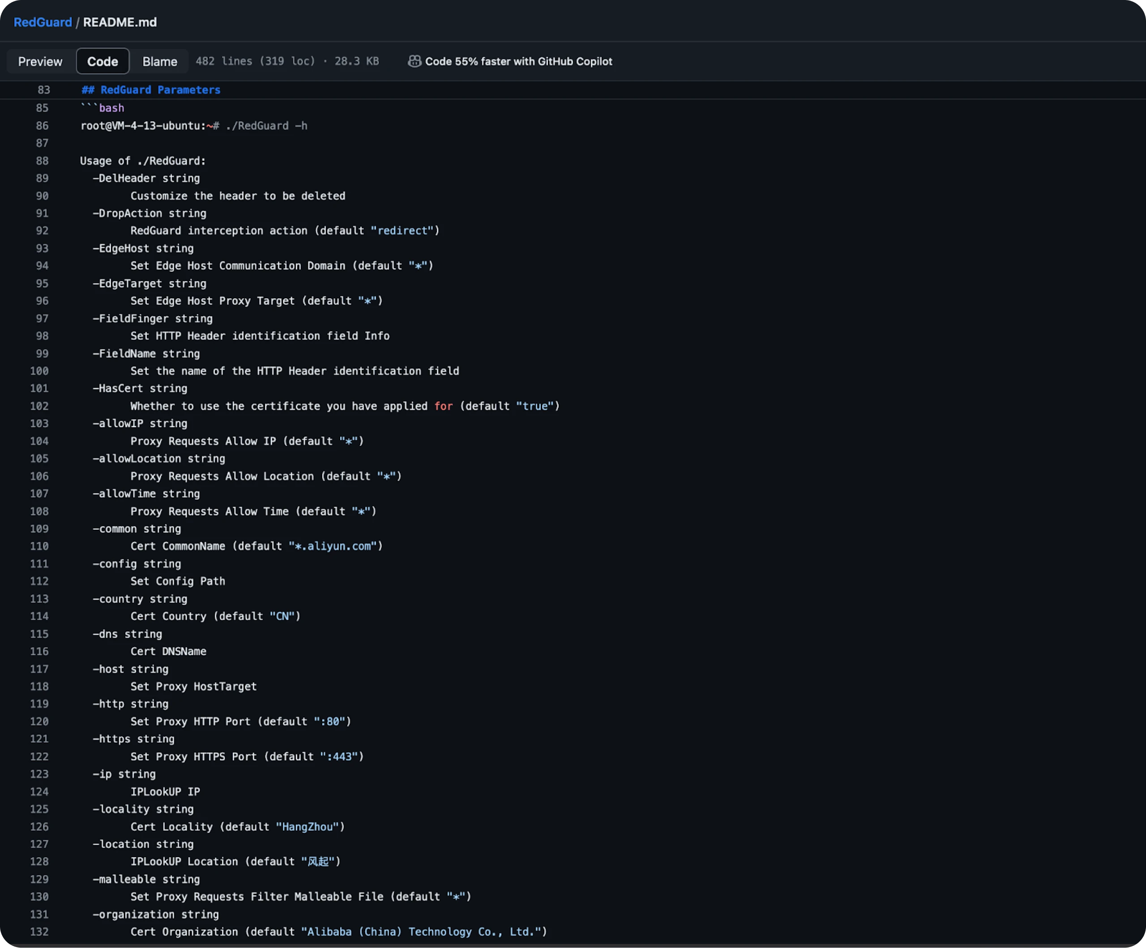The height and width of the screenshot is (948, 1146).
Task: Click line number 110 in gutter
Action: [x=39, y=546]
